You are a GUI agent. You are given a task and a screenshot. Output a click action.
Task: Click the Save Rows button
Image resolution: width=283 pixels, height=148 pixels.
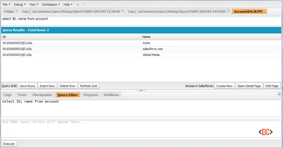27,86
